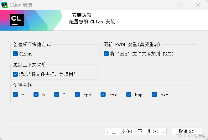The image size is (208, 140).
Task: Click the 更新 PATH 变量(需要重启) group label
Action: (132, 44)
